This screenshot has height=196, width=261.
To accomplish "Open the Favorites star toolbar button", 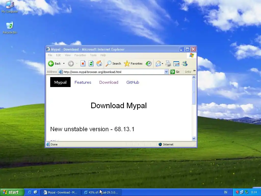I will tap(133, 64).
